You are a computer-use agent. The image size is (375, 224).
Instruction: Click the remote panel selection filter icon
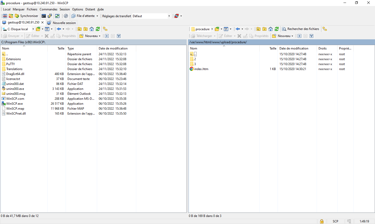[311, 36]
